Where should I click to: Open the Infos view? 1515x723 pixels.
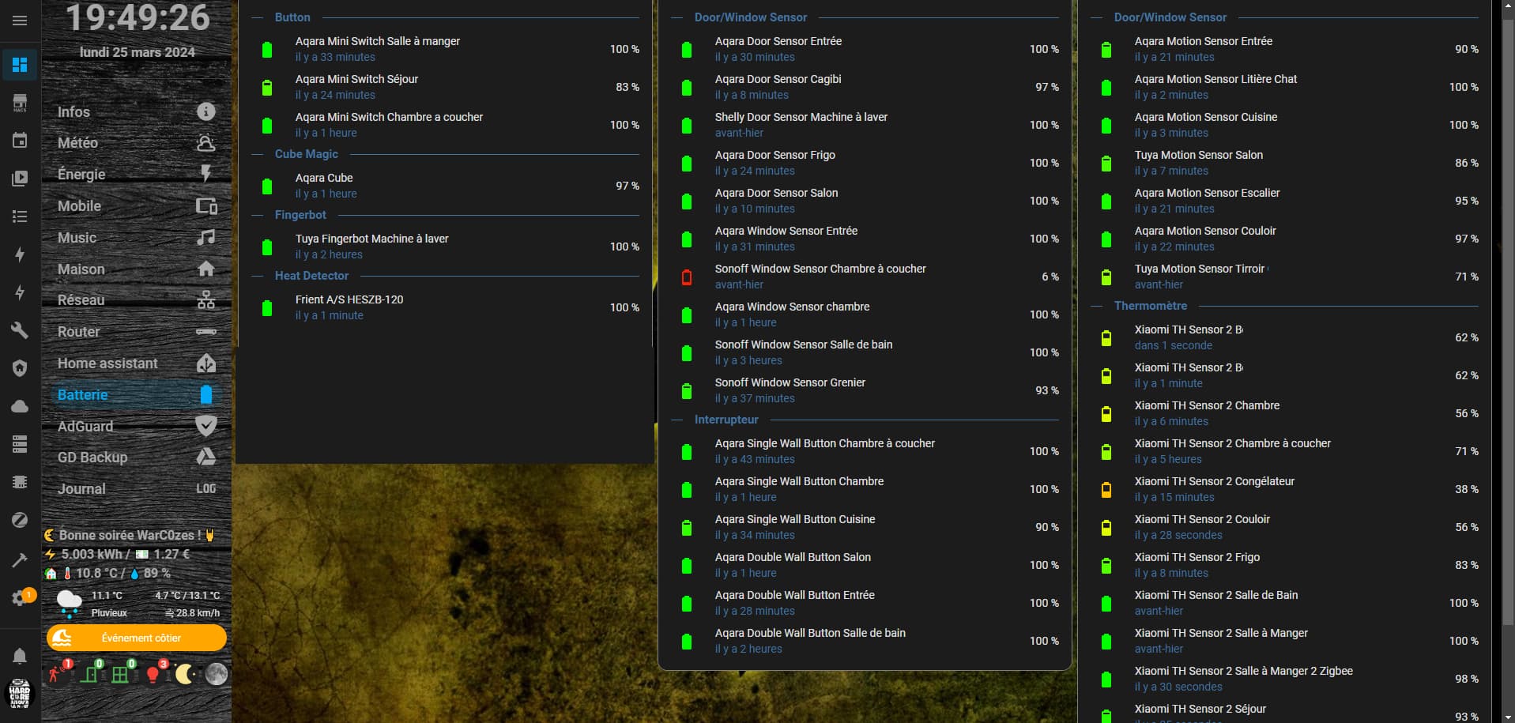(136, 112)
